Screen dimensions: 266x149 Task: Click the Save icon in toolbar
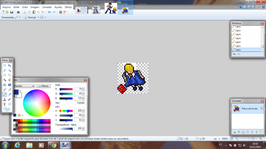(11, 12)
